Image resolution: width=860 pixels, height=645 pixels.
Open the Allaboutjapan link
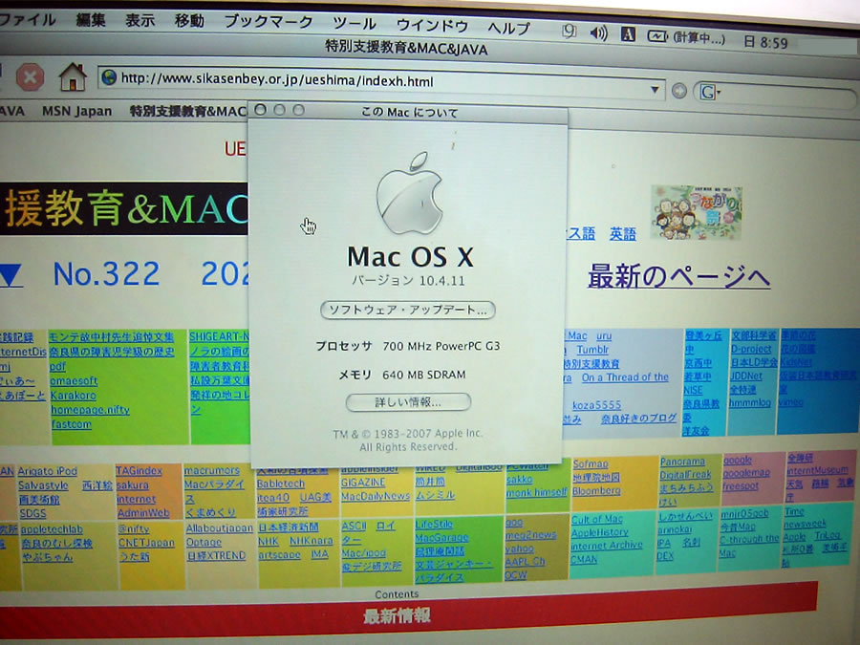click(220, 528)
